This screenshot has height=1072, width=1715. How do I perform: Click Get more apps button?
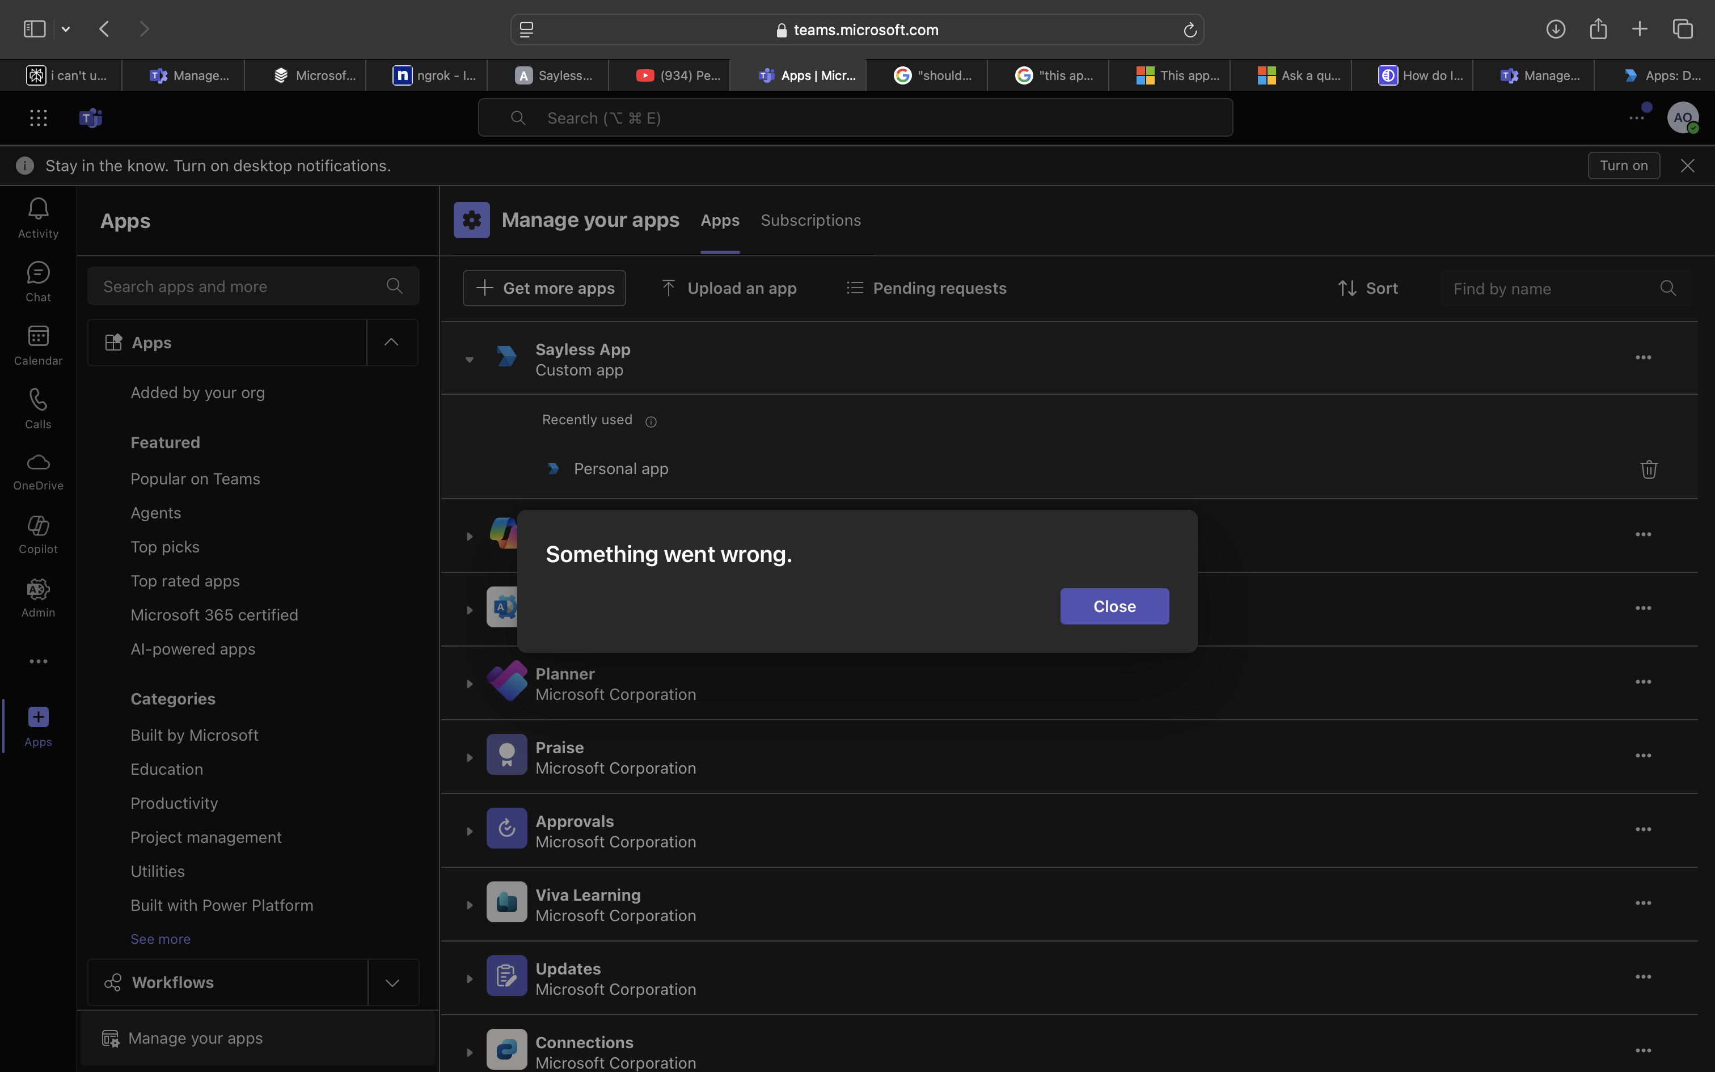(544, 288)
